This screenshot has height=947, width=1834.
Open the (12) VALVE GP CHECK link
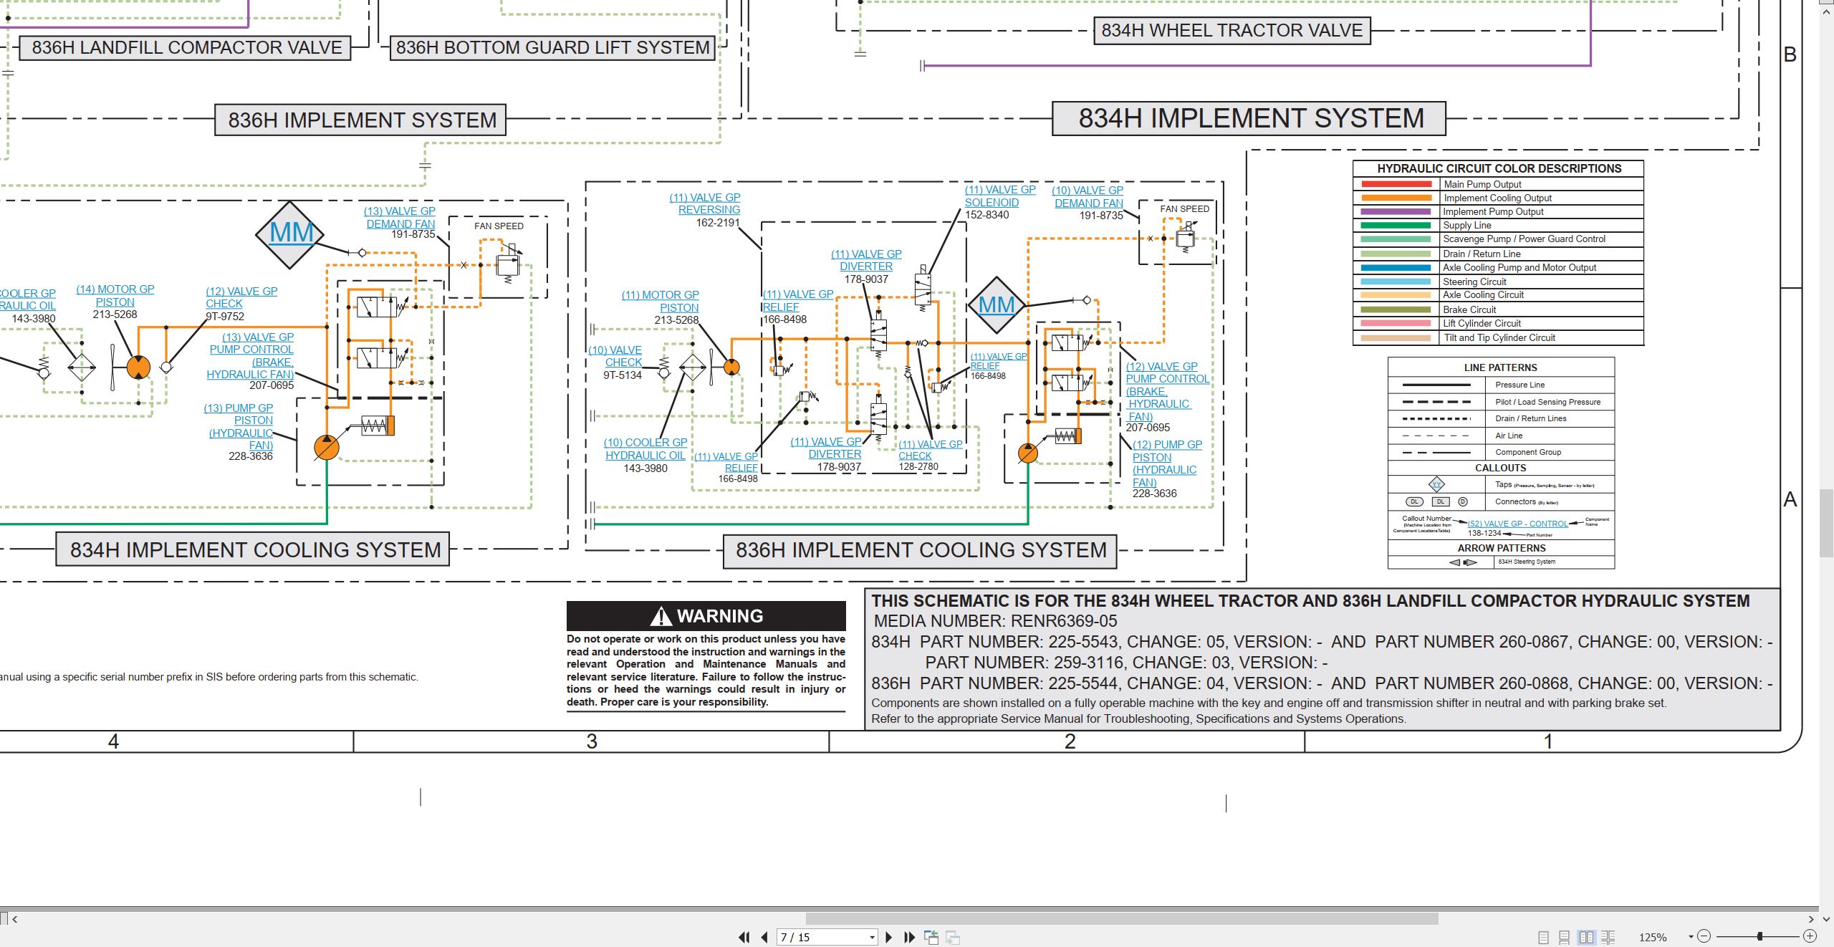tap(241, 297)
